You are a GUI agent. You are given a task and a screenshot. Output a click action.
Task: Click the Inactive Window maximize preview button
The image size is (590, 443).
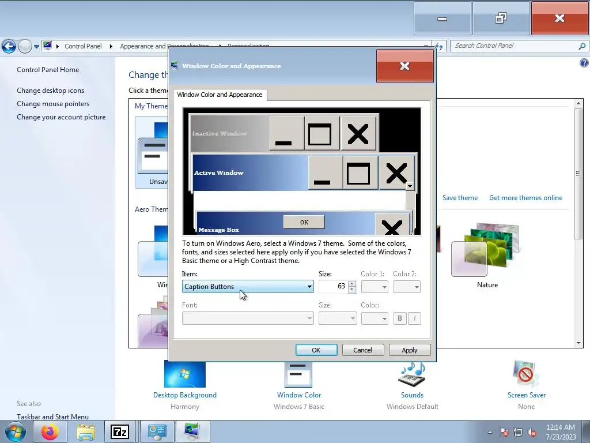click(x=322, y=134)
